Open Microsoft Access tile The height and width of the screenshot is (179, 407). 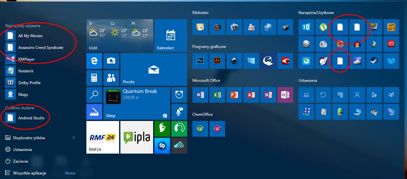[251, 95]
